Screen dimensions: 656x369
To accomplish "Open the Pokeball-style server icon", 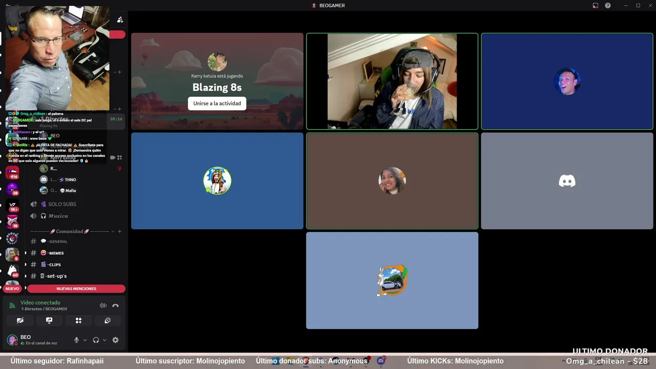I will coord(12,238).
